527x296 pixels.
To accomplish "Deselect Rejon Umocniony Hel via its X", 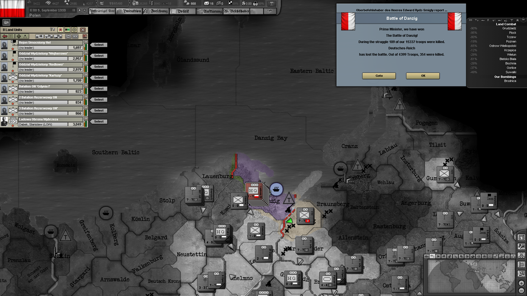I will click(x=86, y=42).
